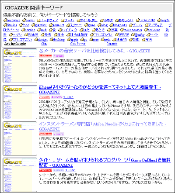This screenshot has width=175, height=193.
Task: Click the 1 user link under GameOnBlog article
Action: 70,170
